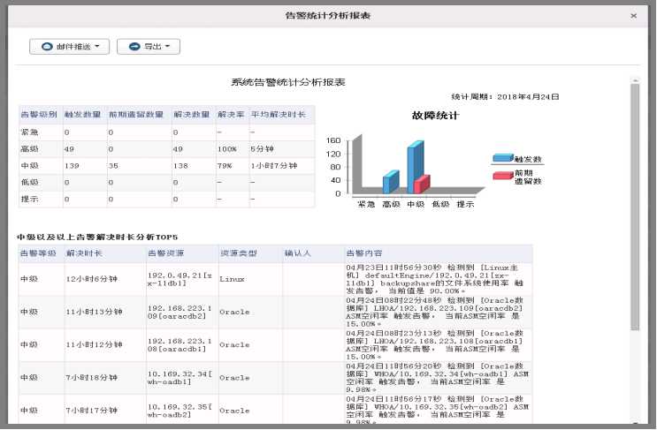Click the scrollbar up arrow
The image size is (657, 430).
(x=634, y=80)
